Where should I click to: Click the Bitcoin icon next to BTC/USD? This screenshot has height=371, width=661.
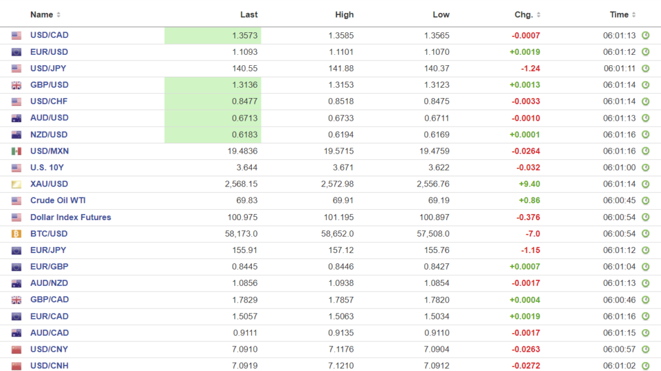pyautogui.click(x=16, y=234)
